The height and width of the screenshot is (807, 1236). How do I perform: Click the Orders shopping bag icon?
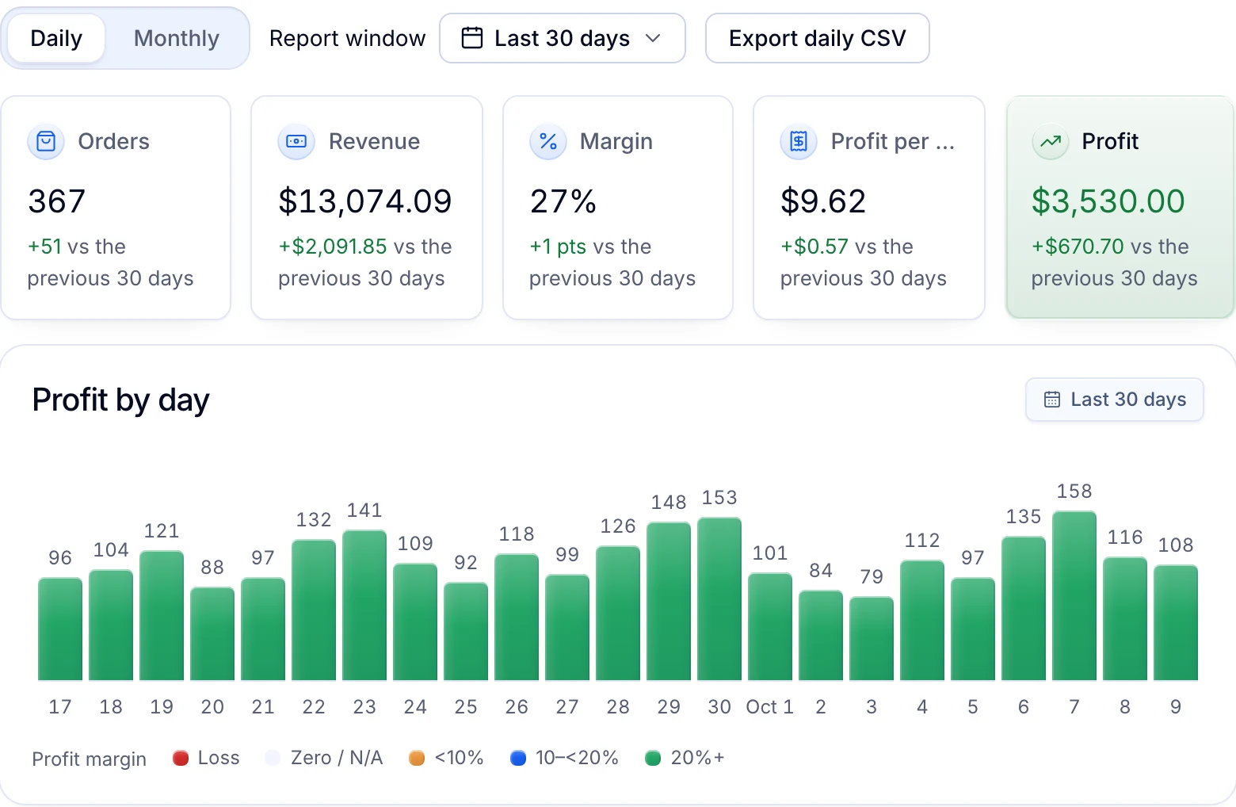(x=46, y=142)
